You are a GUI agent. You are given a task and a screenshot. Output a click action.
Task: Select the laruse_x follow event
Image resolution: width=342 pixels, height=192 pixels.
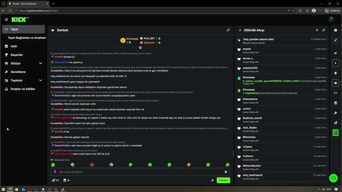click(x=282, y=60)
